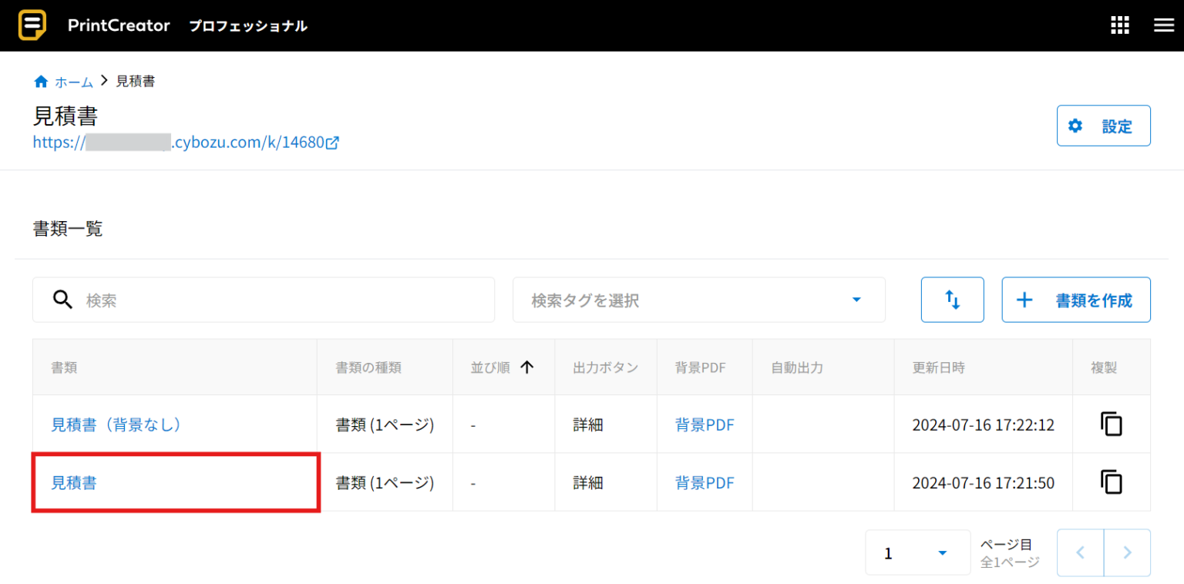
Task: Click the PrintCreator logo icon
Action: [32, 25]
